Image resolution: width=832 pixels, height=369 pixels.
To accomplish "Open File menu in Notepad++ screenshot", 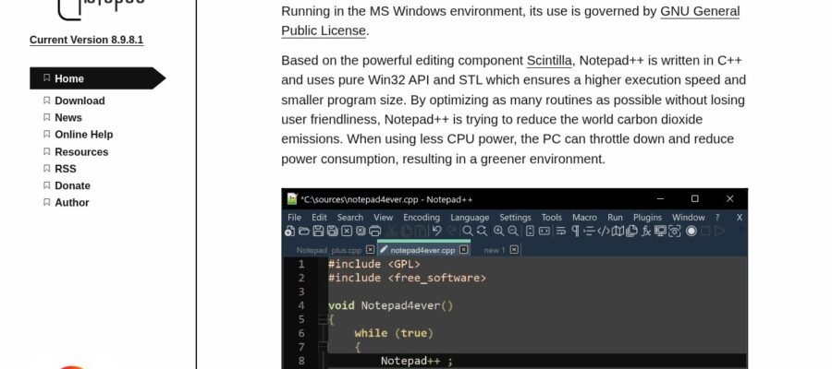I will pyautogui.click(x=294, y=218).
